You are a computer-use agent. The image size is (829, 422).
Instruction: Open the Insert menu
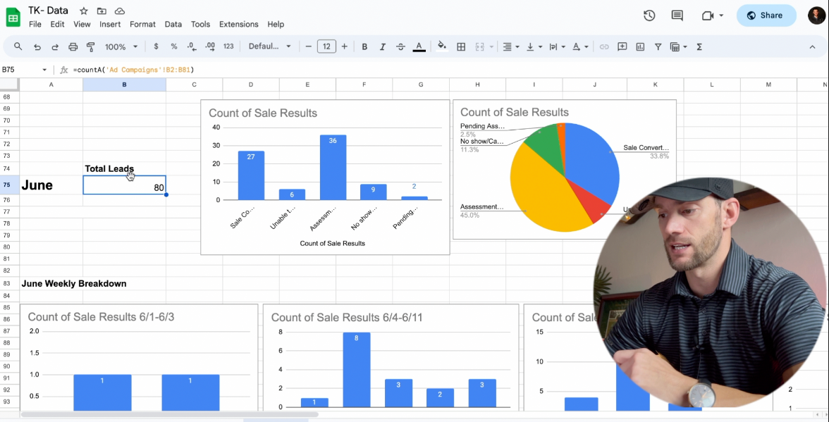(x=110, y=24)
